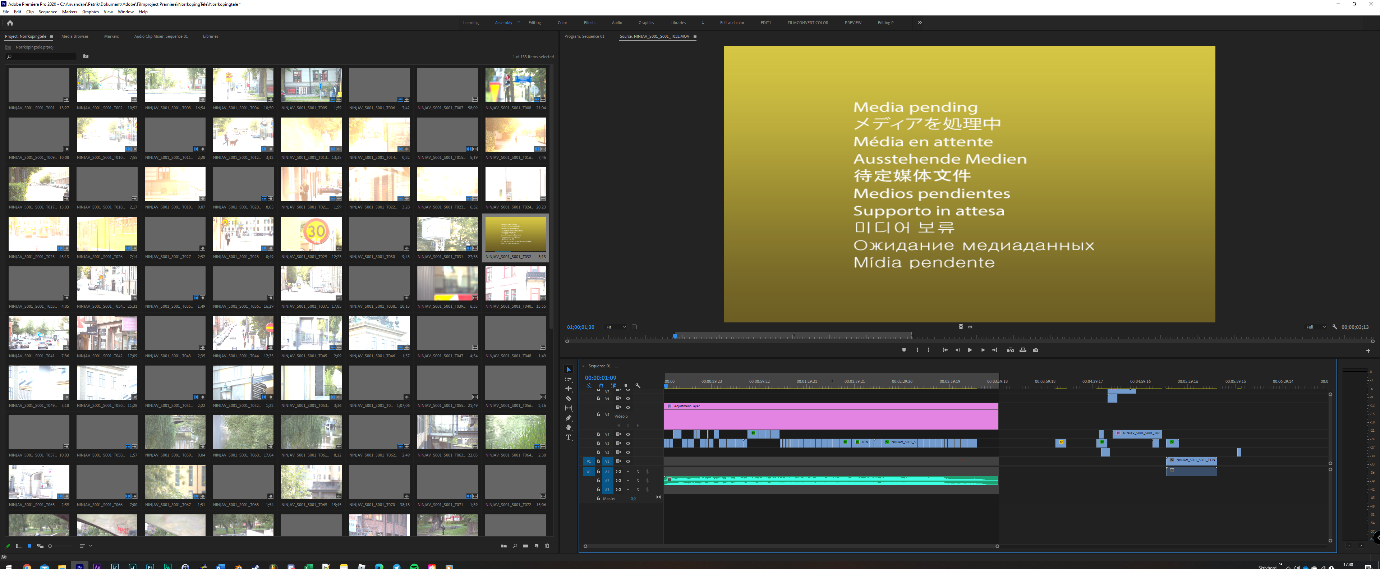1380x569 pixels.
Task: Toggle V6 track output eye
Action: click(628, 398)
